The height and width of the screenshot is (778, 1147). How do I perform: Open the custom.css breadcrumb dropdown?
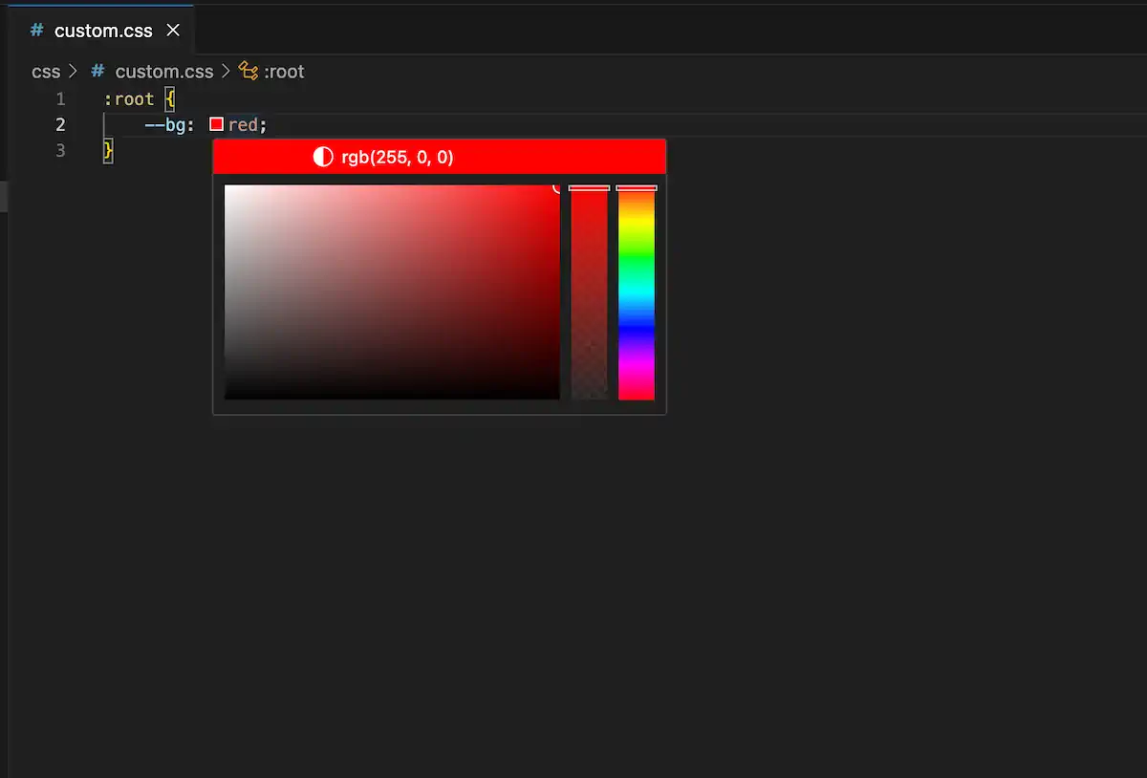tap(163, 71)
